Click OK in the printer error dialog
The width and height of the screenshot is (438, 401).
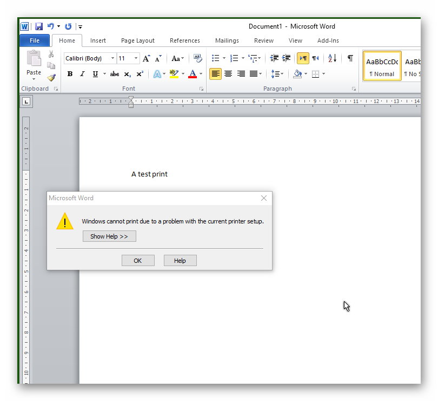(x=138, y=261)
